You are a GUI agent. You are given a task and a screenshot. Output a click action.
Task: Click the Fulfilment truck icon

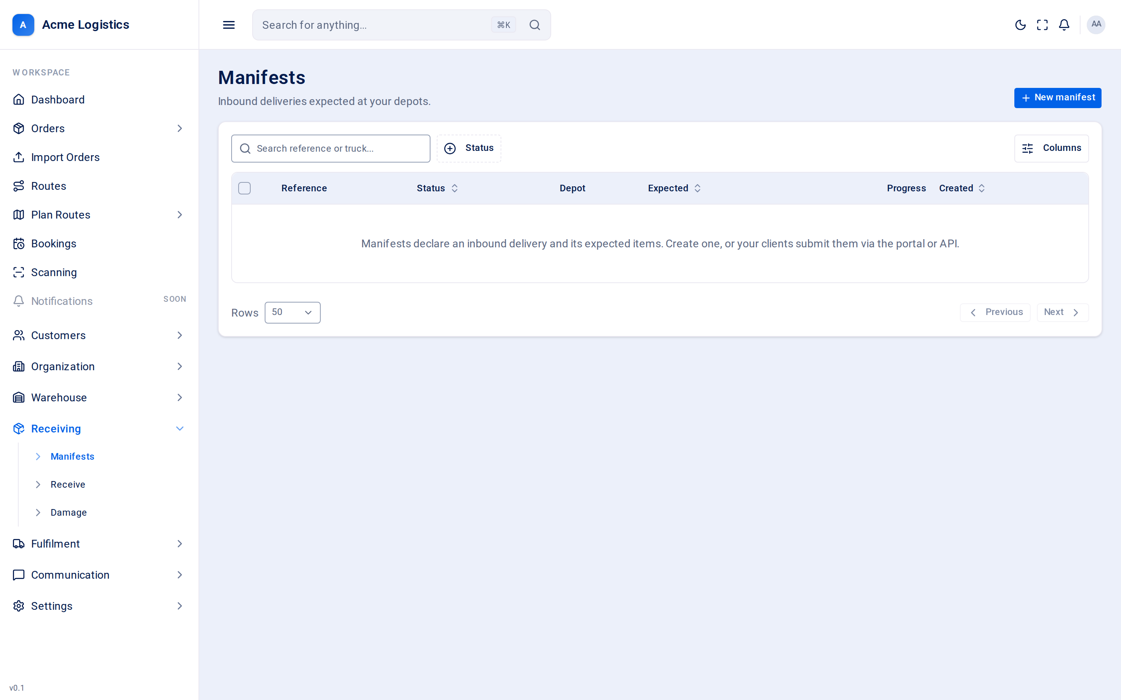pos(19,544)
